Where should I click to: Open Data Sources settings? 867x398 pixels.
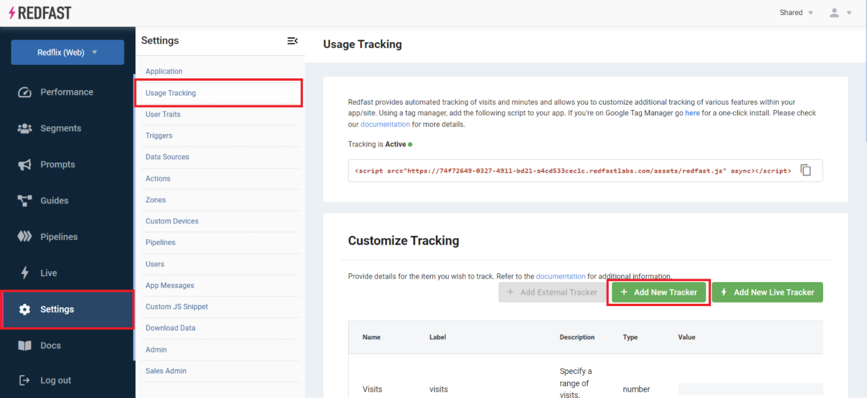(x=167, y=157)
